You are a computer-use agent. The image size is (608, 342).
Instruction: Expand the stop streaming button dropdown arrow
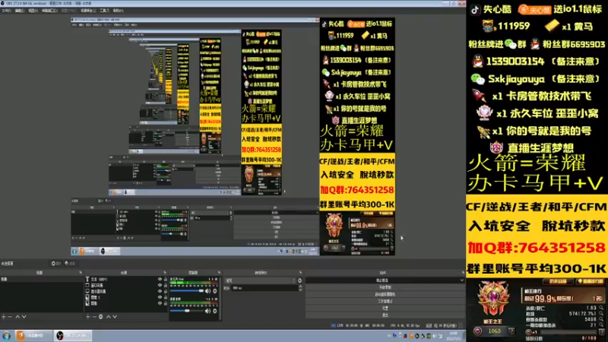(461, 280)
